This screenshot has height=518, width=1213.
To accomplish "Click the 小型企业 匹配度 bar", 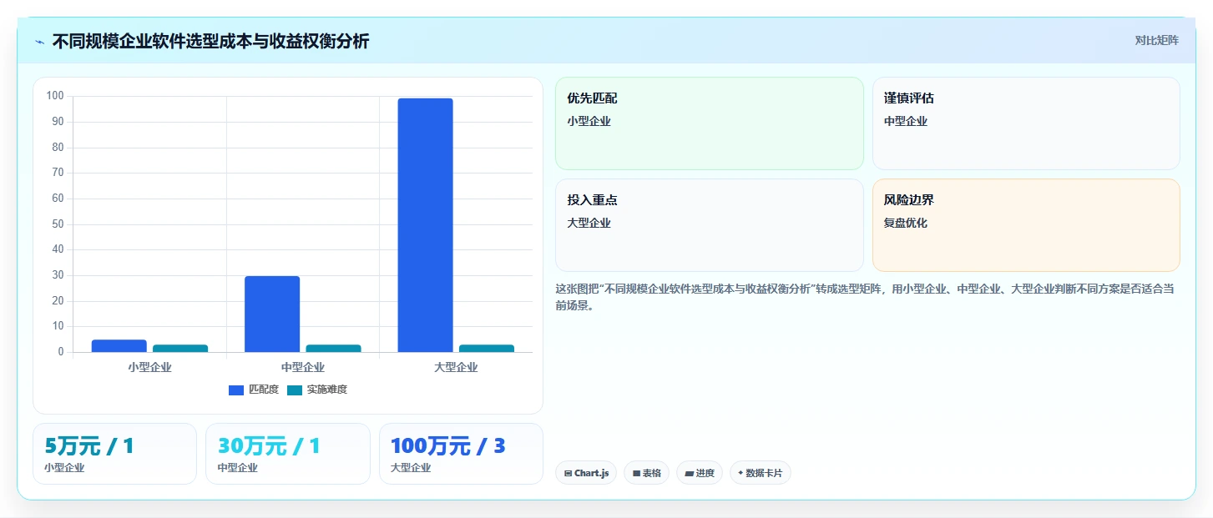I will (x=119, y=346).
